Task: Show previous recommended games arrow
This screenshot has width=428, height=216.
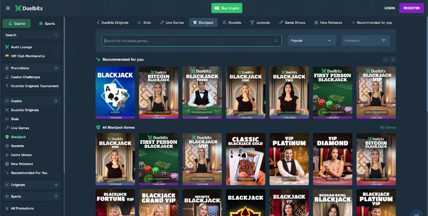Action: (385, 59)
